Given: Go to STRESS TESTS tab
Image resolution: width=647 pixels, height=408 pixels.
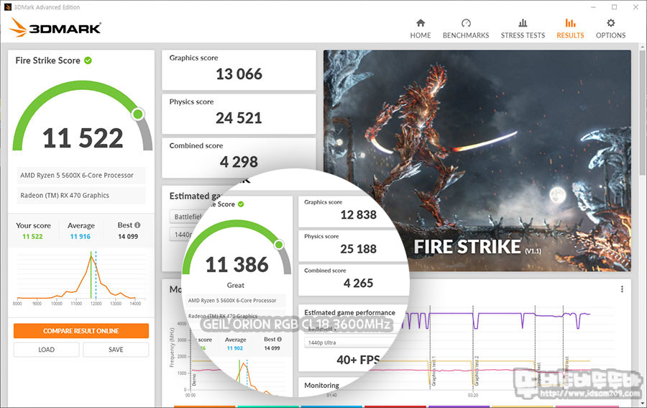Looking at the screenshot, I should 523,29.
